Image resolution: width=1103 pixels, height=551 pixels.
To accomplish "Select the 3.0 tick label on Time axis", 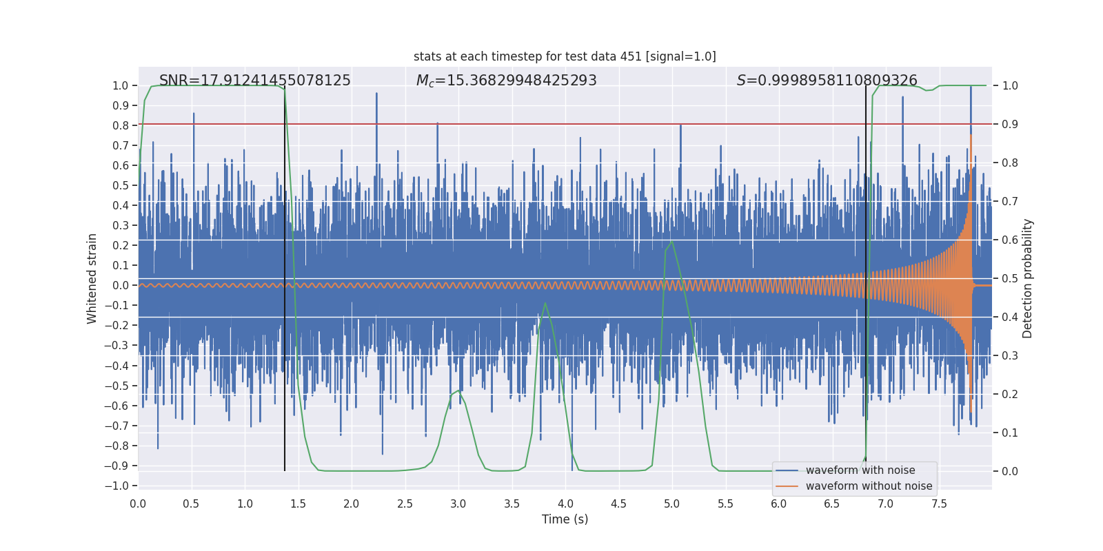I will [458, 503].
